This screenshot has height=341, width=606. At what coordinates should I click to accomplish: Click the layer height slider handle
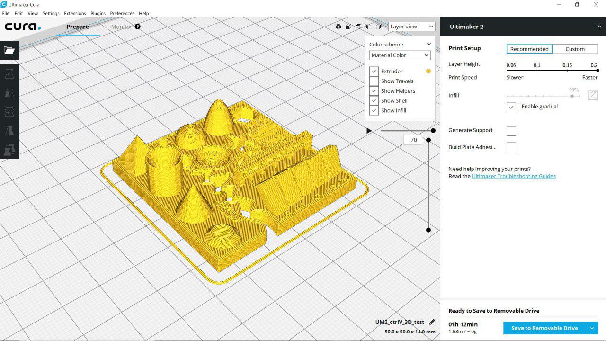(597, 71)
